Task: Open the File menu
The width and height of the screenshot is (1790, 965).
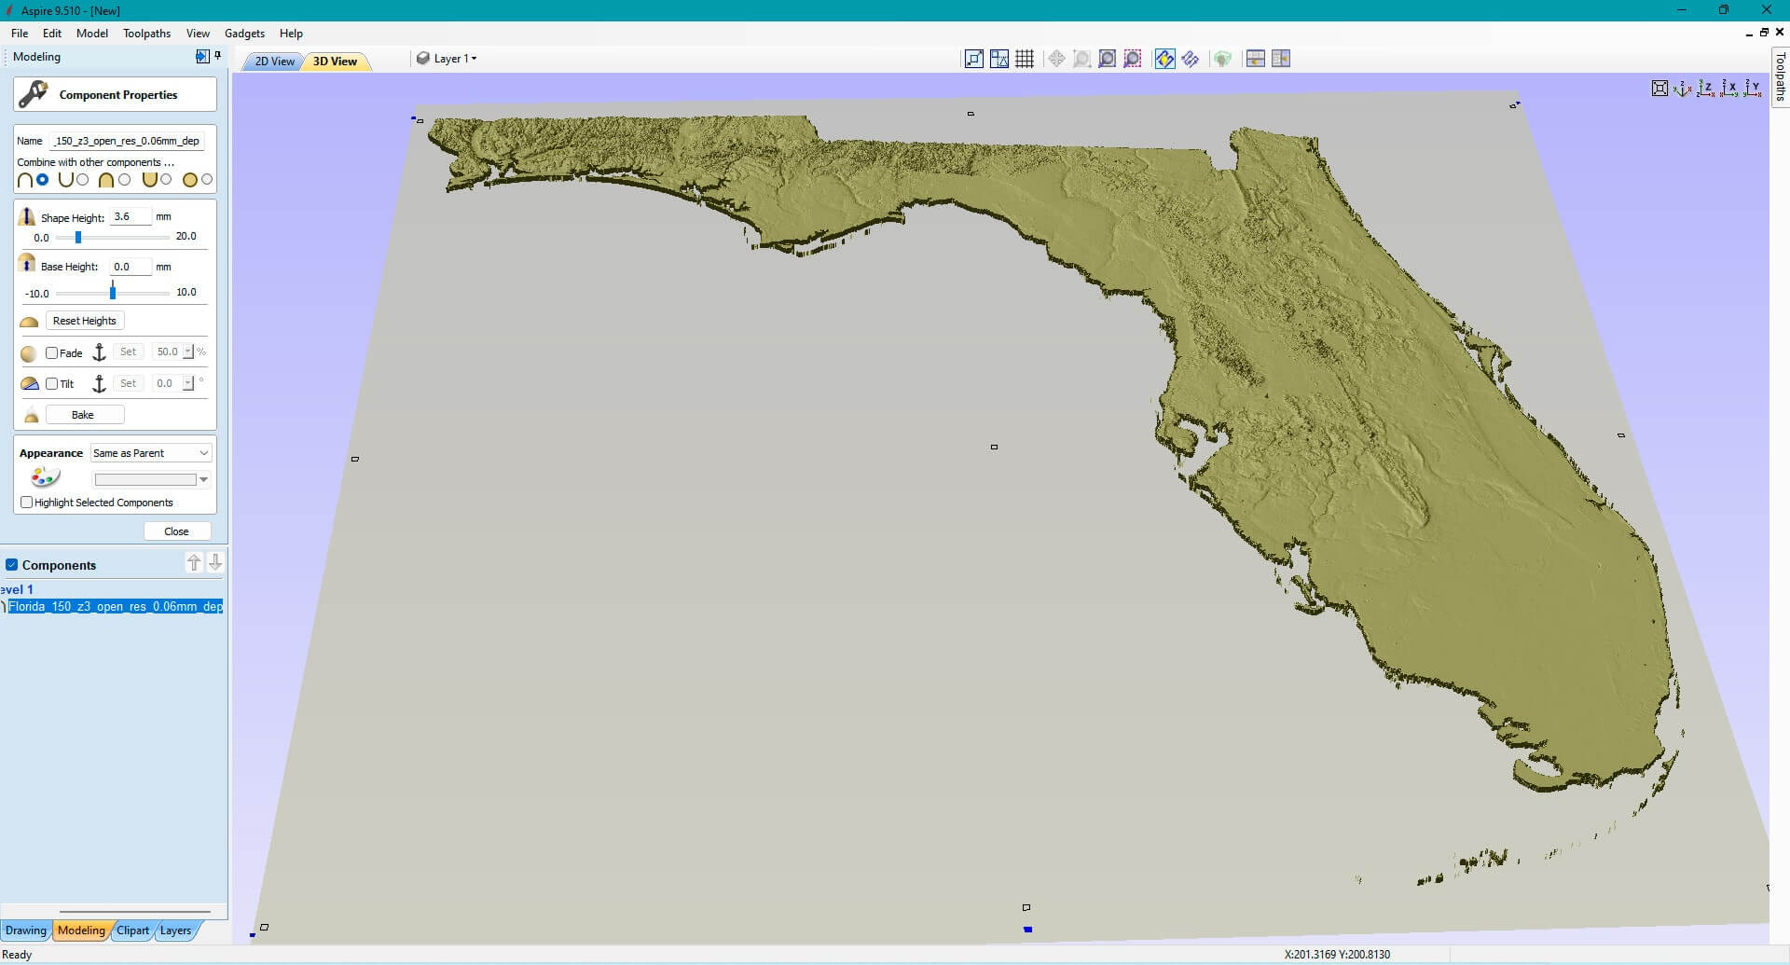Action: pyautogui.click(x=20, y=34)
